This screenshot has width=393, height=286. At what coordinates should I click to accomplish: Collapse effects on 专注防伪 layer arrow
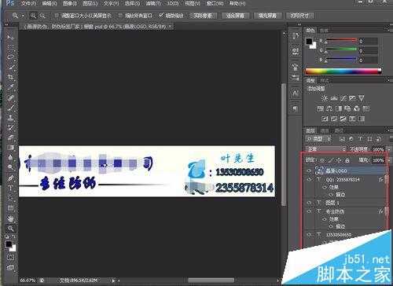pyautogui.click(x=387, y=211)
